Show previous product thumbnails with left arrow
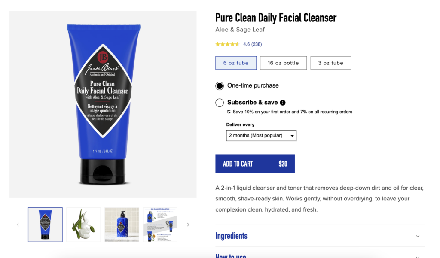Viewport: 440px width, 258px height. [x=18, y=225]
